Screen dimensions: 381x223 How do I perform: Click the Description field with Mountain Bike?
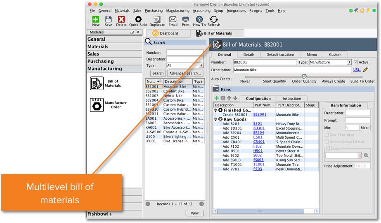point(292,70)
